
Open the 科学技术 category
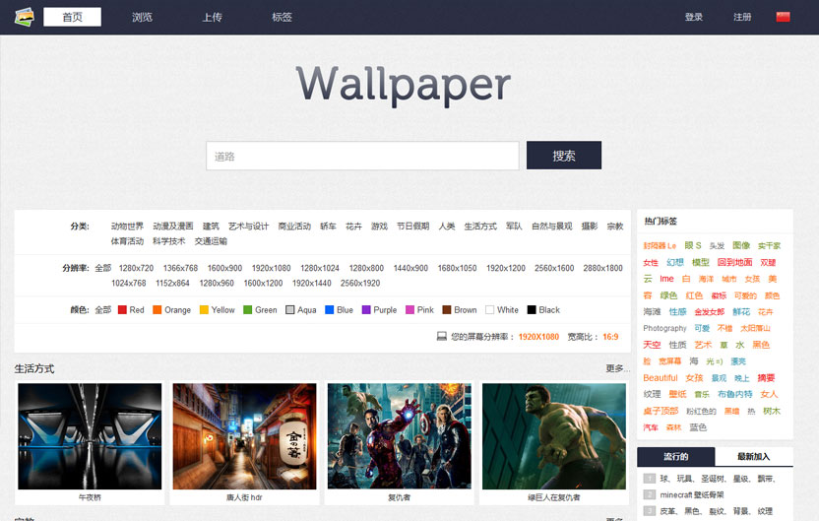(168, 241)
